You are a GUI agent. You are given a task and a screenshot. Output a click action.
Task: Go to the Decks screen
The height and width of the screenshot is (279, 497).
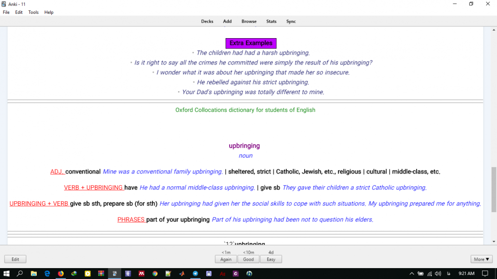pyautogui.click(x=207, y=21)
